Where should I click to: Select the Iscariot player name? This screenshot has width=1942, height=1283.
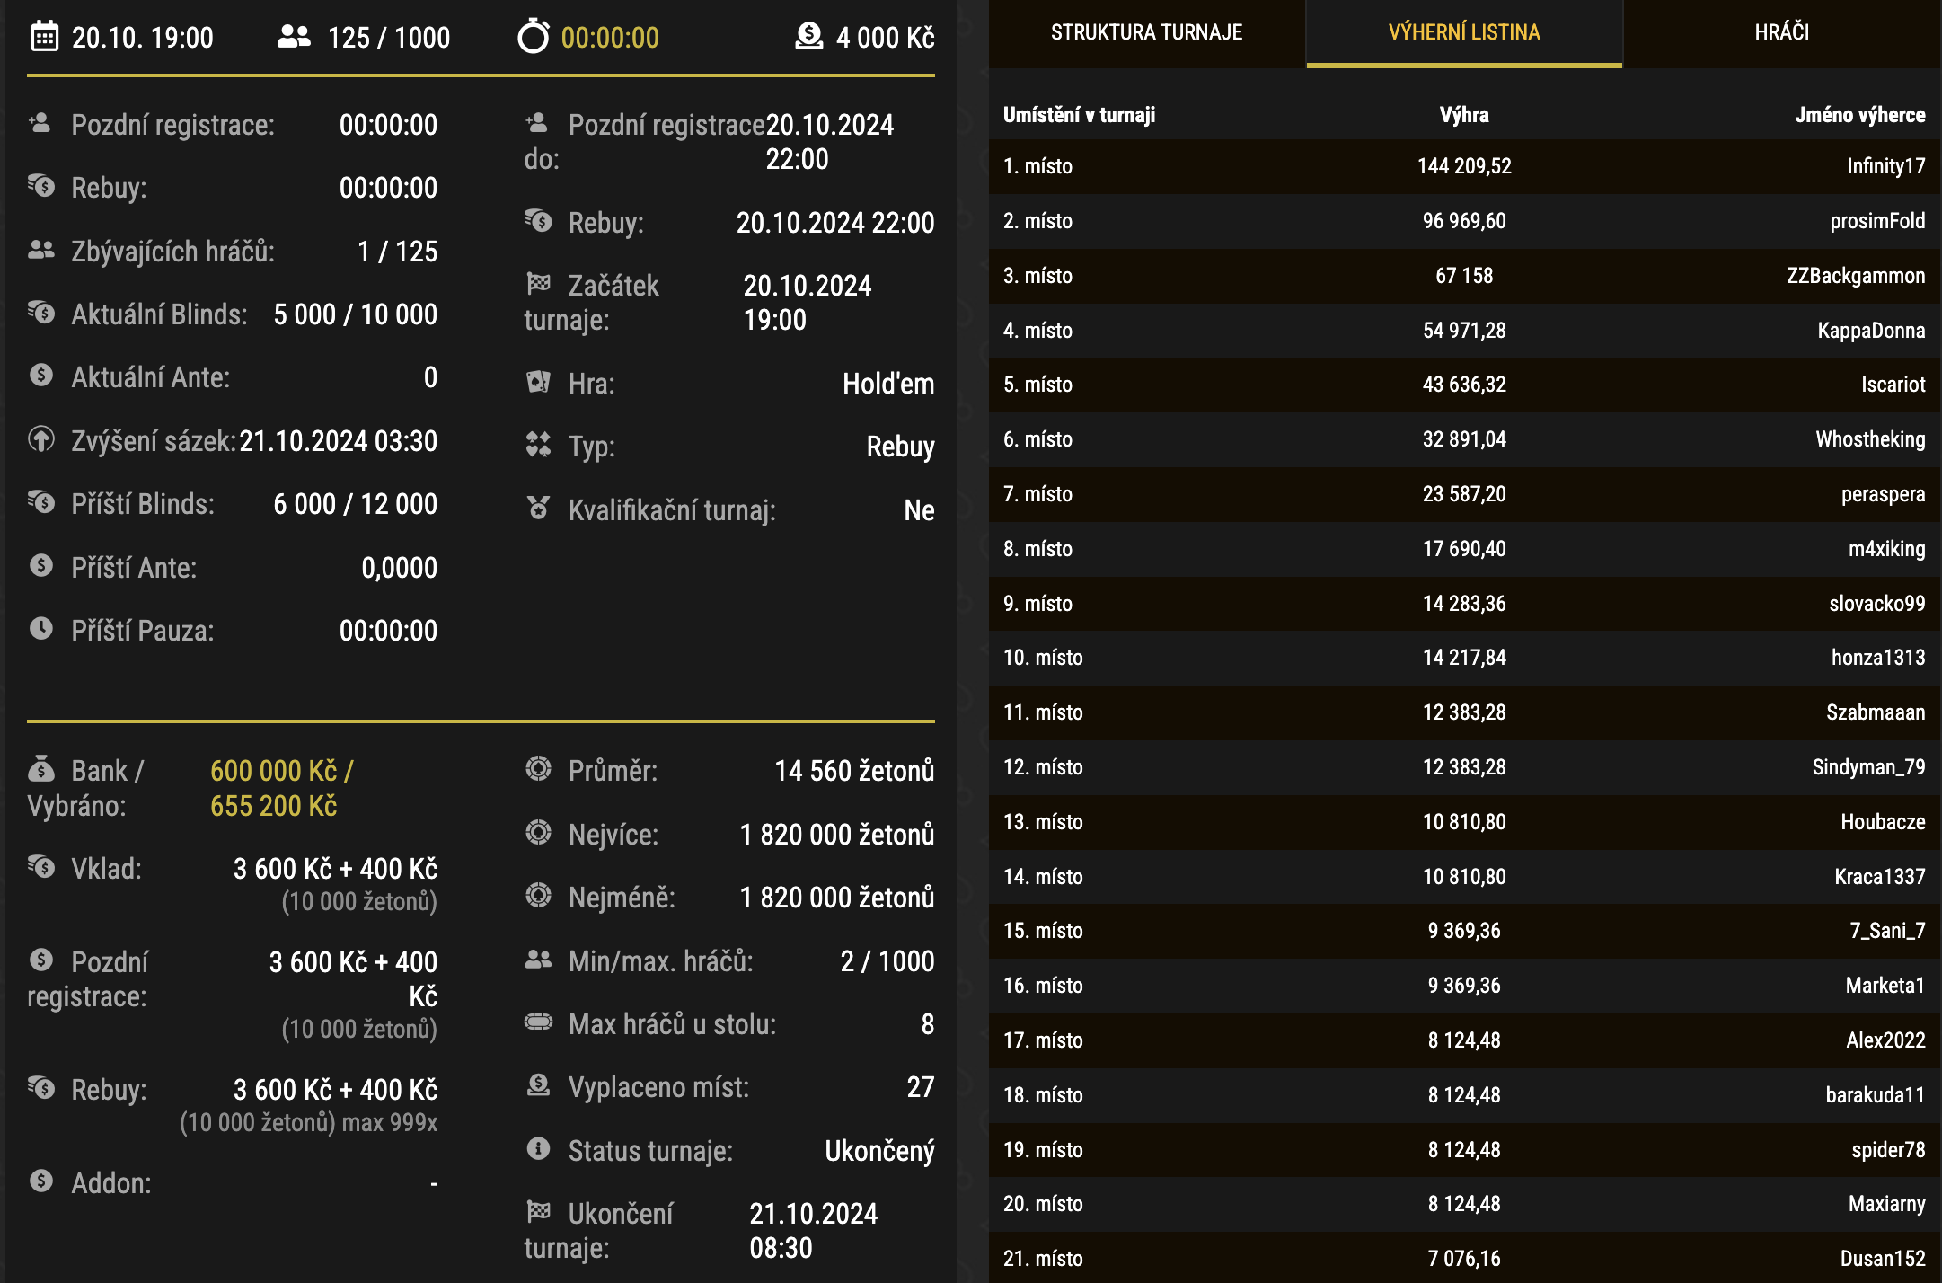click(x=1893, y=385)
